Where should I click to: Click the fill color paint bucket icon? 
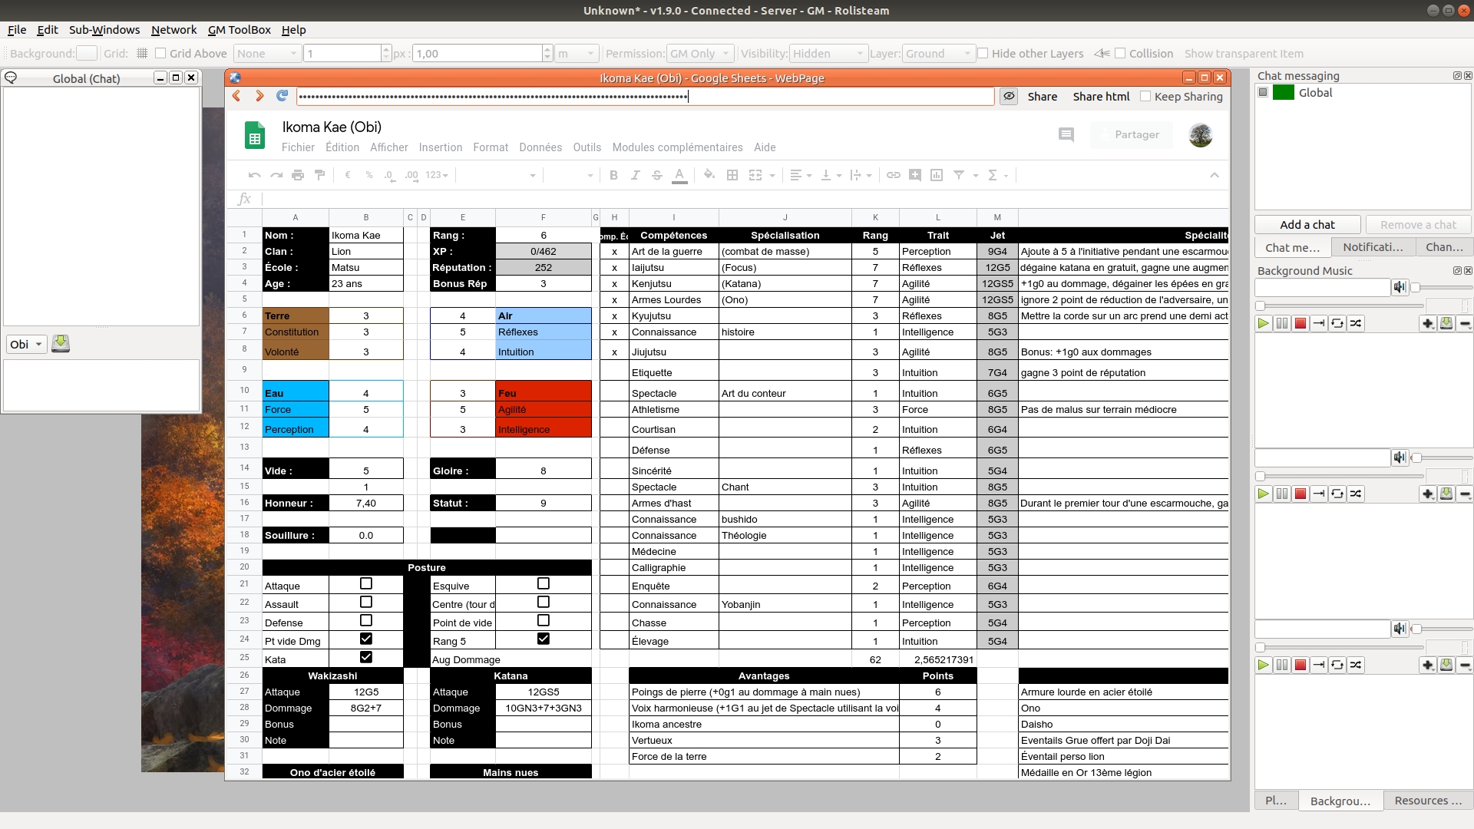tap(709, 175)
